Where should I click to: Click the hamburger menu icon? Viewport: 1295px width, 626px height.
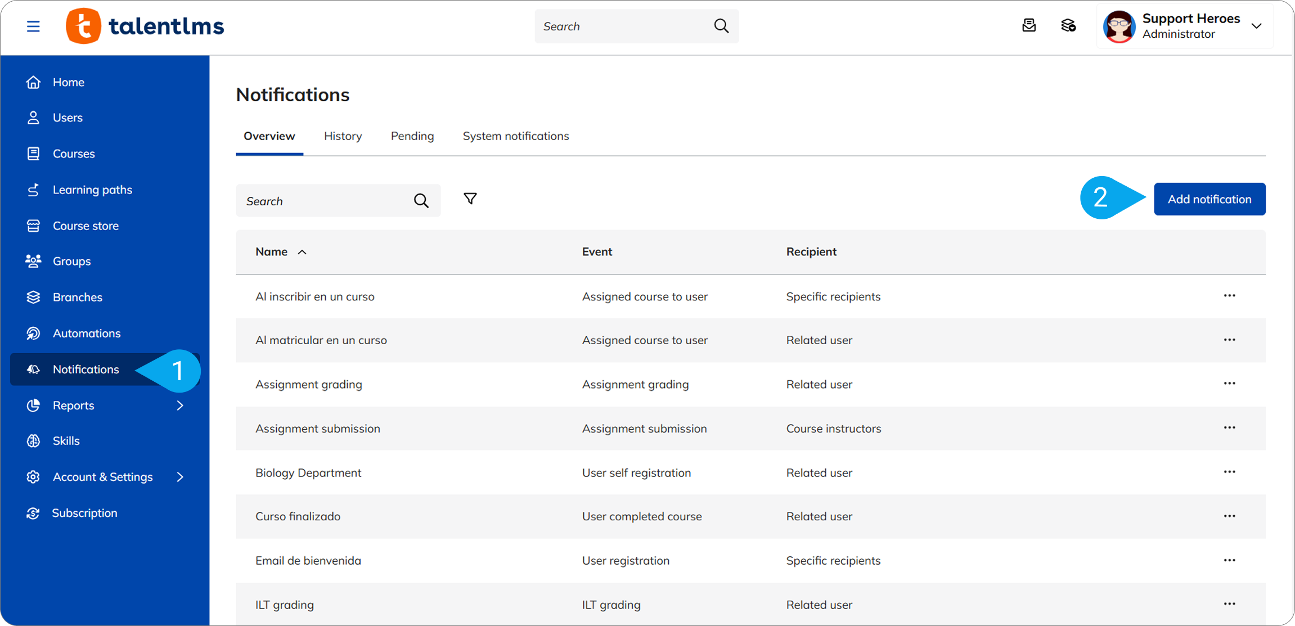click(33, 26)
